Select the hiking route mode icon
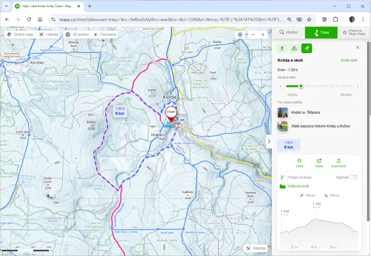The width and height of the screenshot is (371, 256). (282, 48)
